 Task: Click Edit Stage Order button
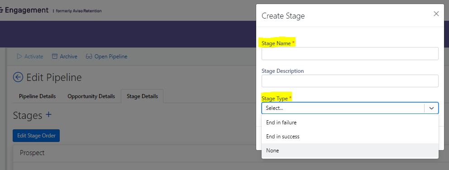(x=36, y=136)
